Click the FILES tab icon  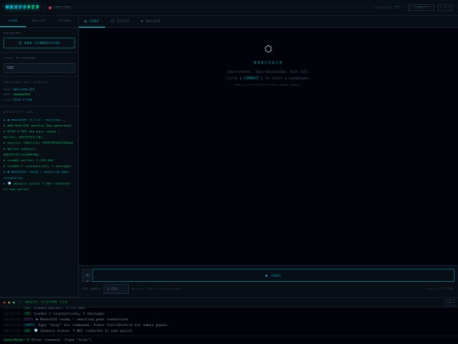(113, 21)
